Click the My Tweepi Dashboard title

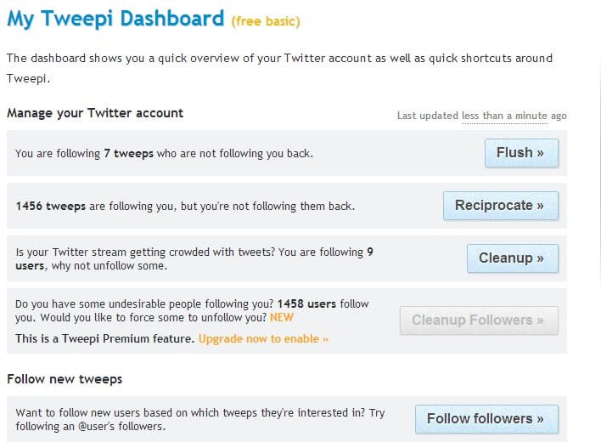(x=115, y=19)
